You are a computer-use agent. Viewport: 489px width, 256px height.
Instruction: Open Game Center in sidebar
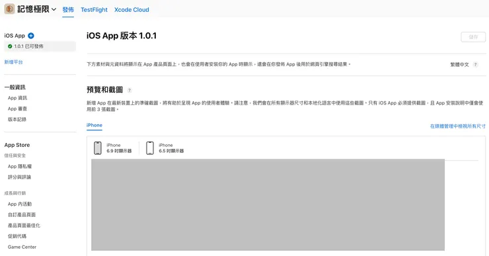tap(22, 247)
